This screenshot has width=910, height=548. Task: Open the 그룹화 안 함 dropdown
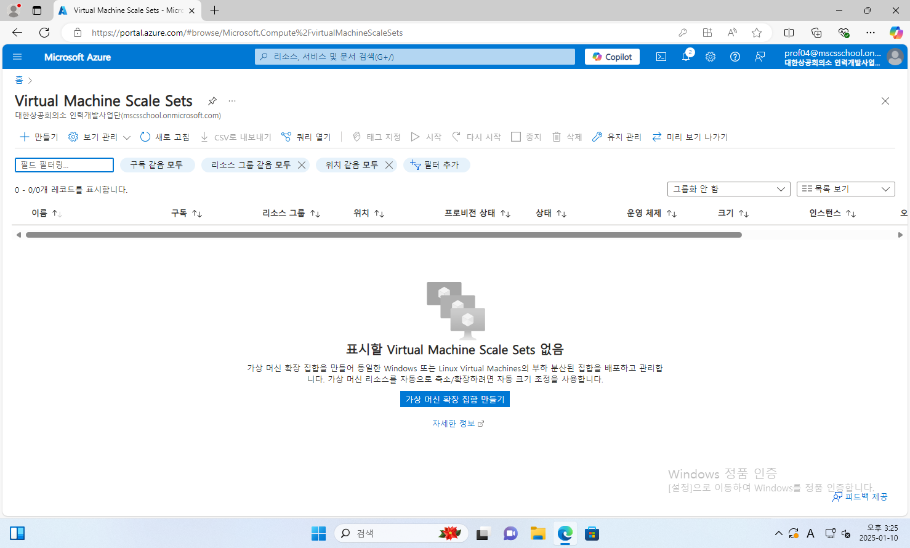click(729, 189)
